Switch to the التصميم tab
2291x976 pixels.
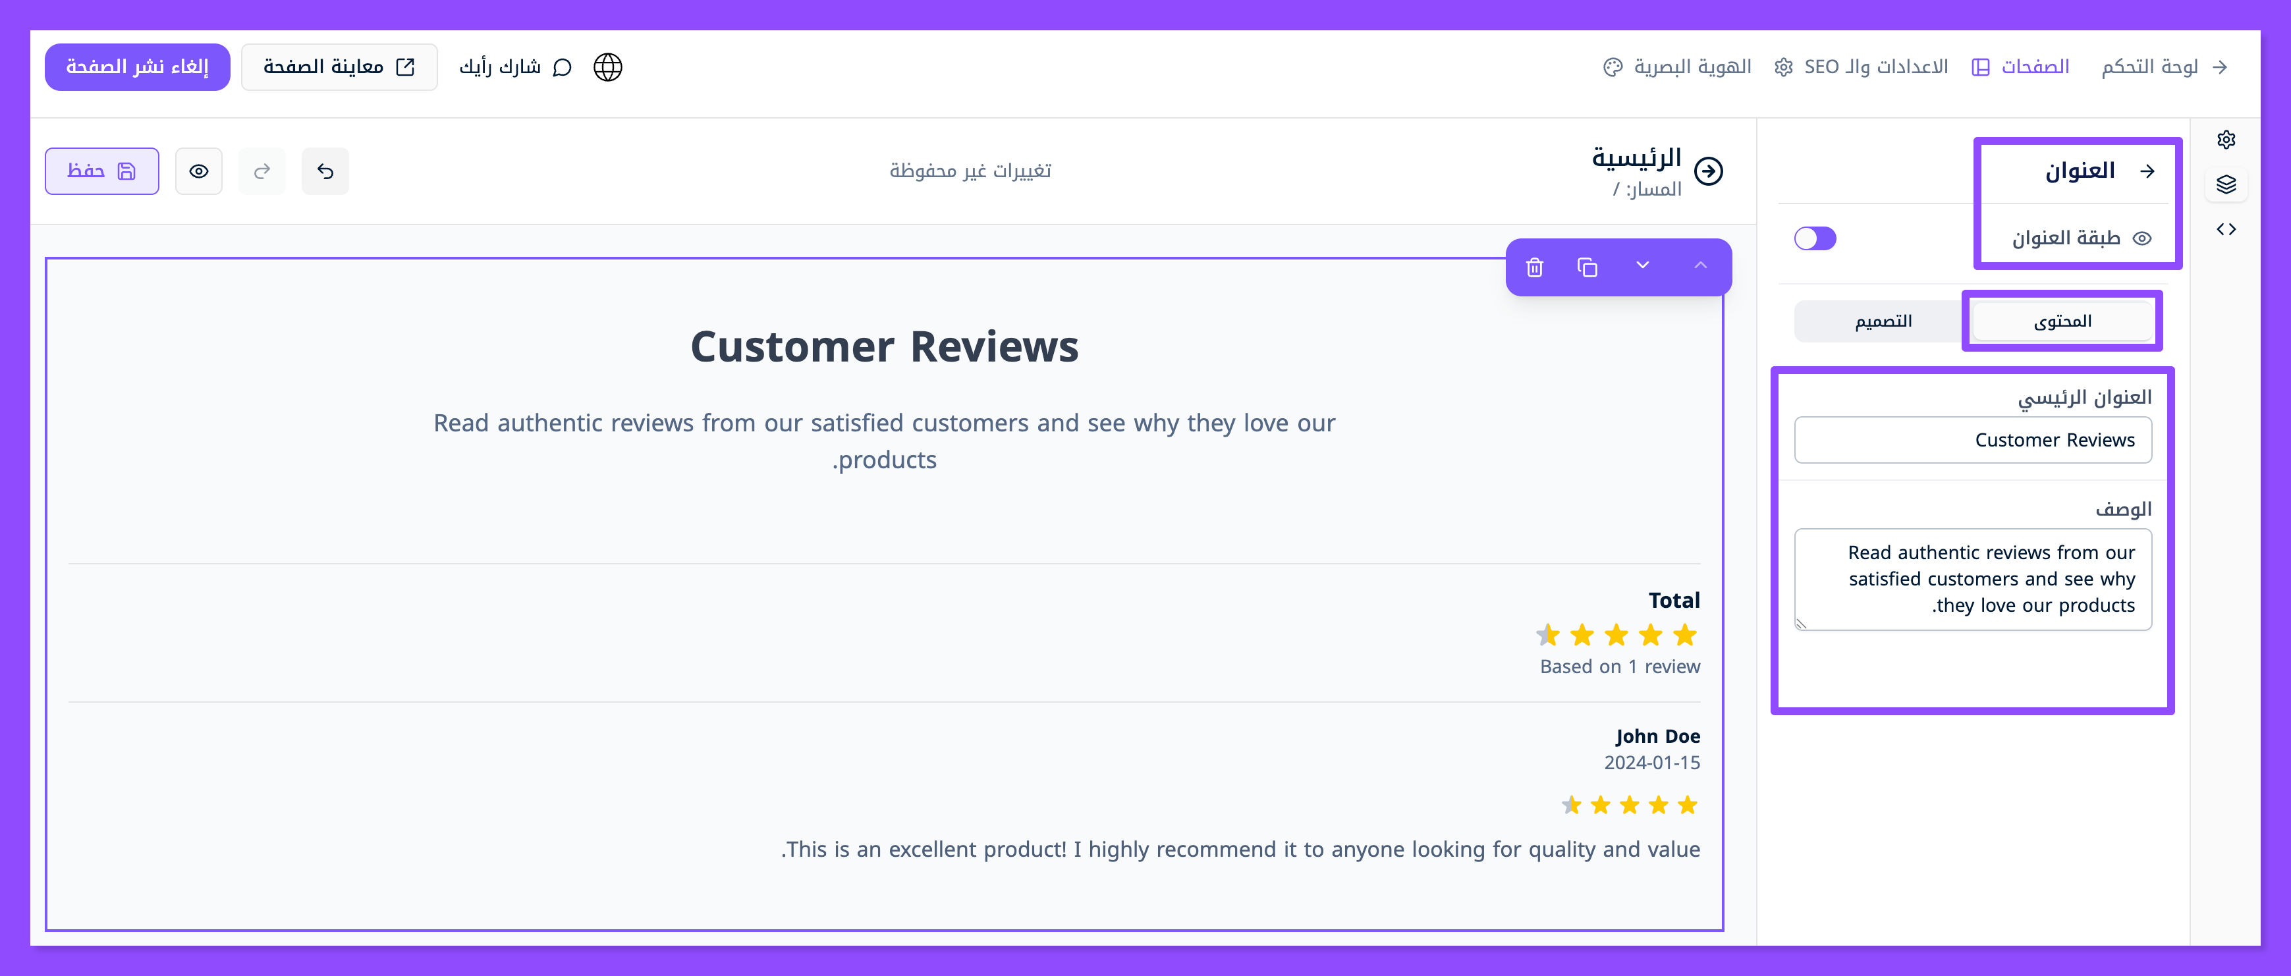click(1883, 321)
